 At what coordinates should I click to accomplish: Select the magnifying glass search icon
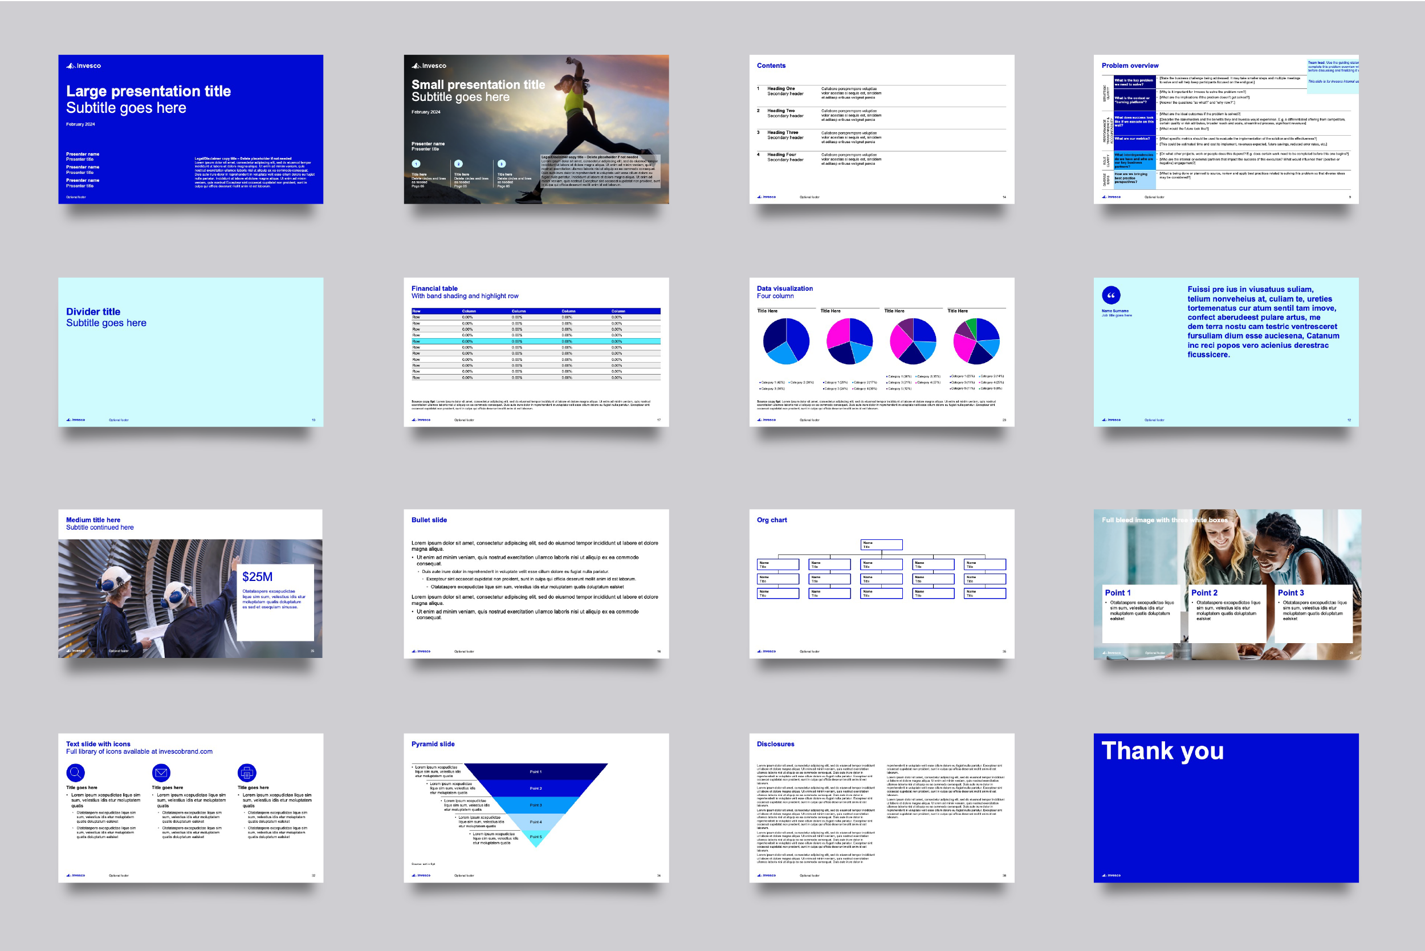pos(75,773)
